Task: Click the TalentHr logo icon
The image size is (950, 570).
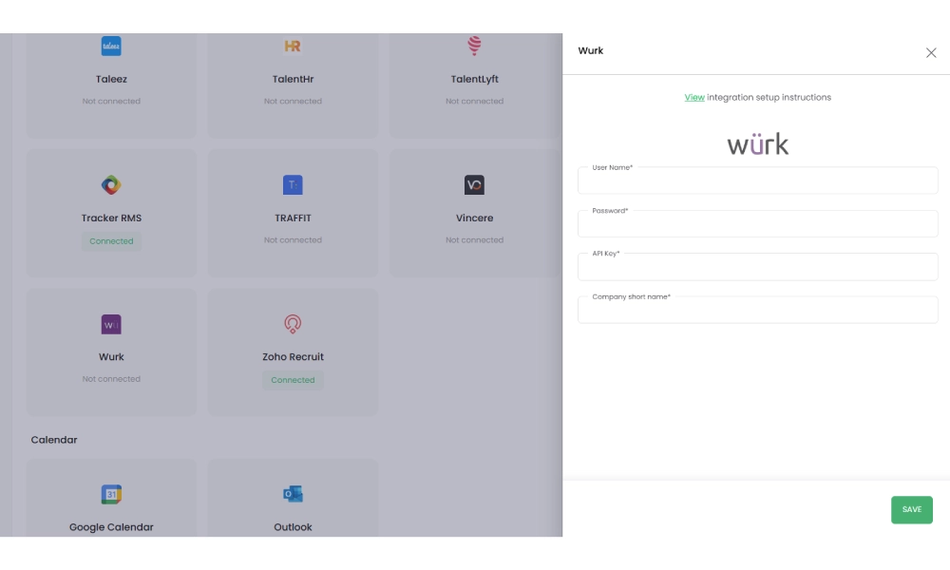Action: click(x=293, y=46)
